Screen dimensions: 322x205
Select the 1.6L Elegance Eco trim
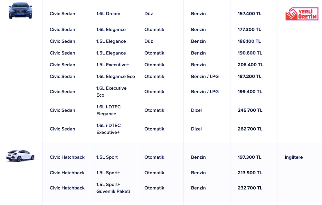115,77
